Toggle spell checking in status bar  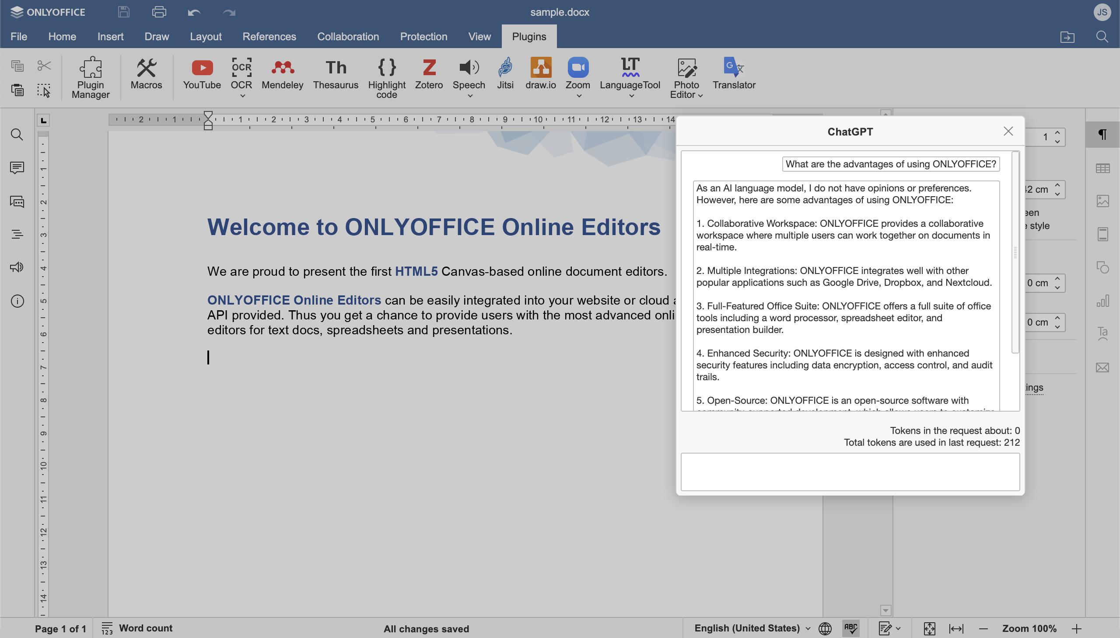[x=850, y=628]
